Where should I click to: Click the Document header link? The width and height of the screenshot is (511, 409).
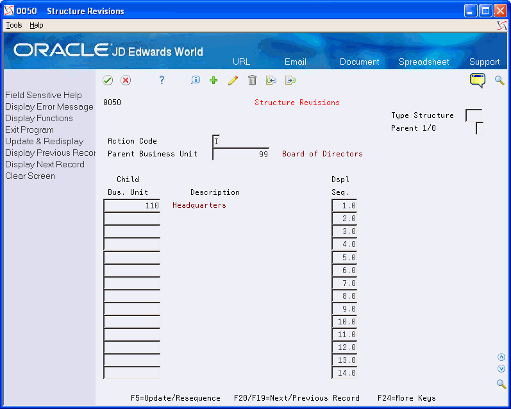pyautogui.click(x=360, y=62)
